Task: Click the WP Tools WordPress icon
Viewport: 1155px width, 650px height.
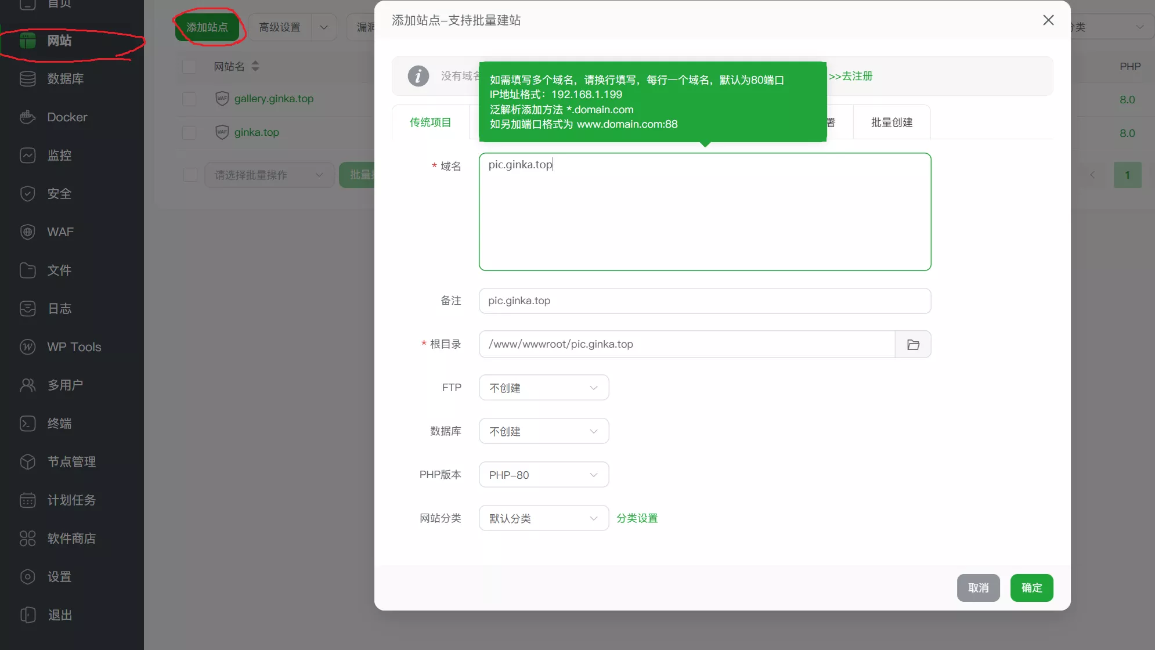Action: [x=27, y=347]
